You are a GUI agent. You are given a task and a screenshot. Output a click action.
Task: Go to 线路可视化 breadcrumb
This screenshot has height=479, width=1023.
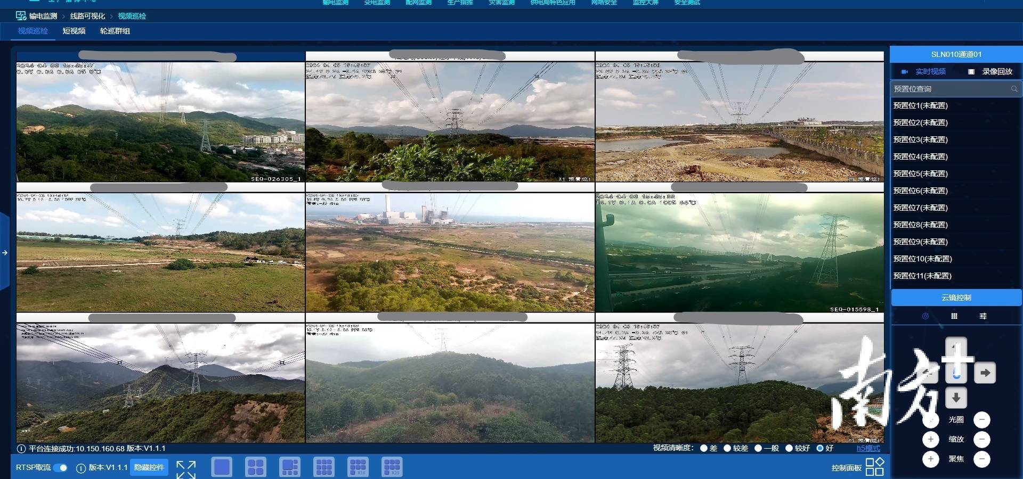coord(88,16)
